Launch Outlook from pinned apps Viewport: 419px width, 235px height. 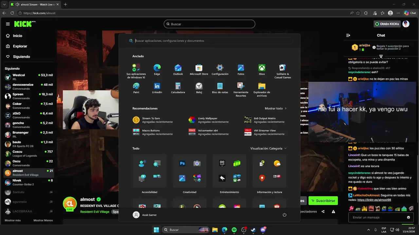(x=178, y=70)
